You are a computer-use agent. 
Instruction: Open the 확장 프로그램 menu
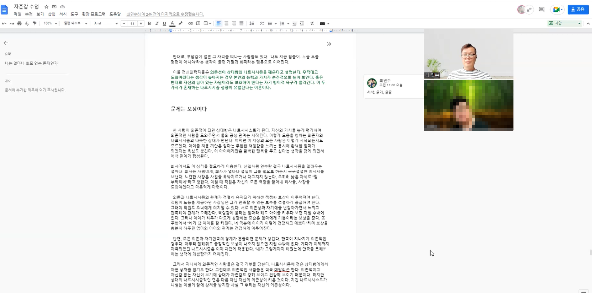(x=94, y=14)
